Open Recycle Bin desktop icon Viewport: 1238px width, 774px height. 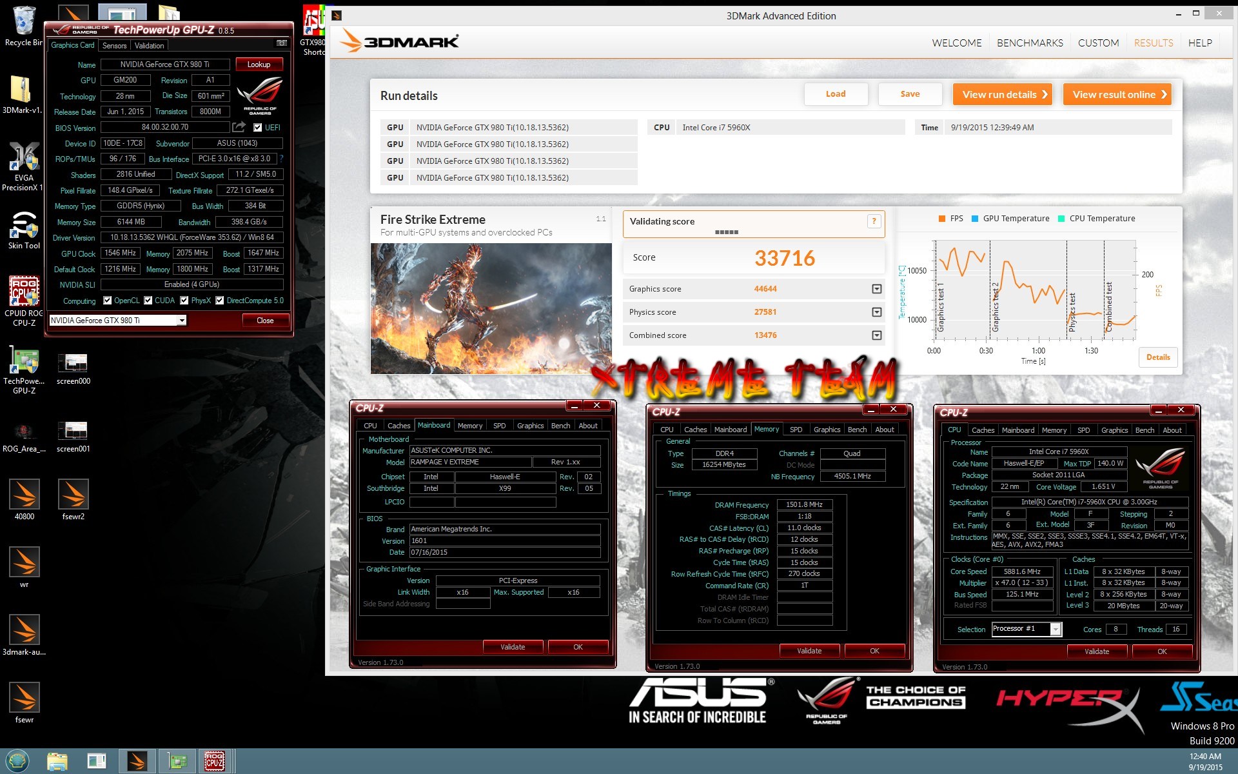(24, 26)
